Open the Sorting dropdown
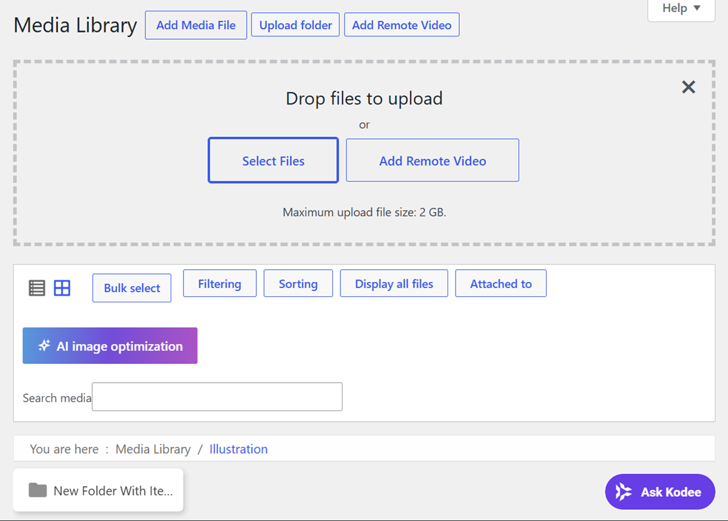This screenshot has width=728, height=521. [x=298, y=283]
